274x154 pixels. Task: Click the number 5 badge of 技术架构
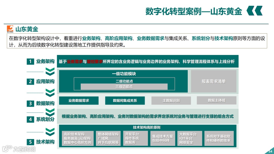point(30,142)
